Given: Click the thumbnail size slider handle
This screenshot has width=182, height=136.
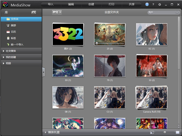Looking at the screenshot, I should [165, 132].
